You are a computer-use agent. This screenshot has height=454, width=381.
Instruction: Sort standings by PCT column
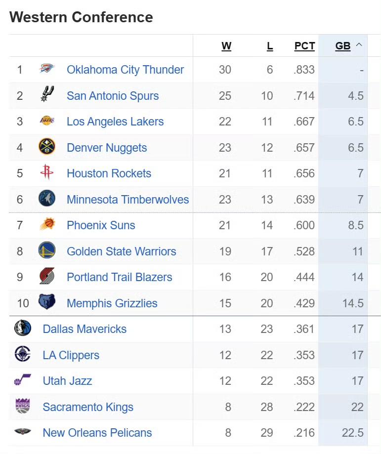coord(304,46)
